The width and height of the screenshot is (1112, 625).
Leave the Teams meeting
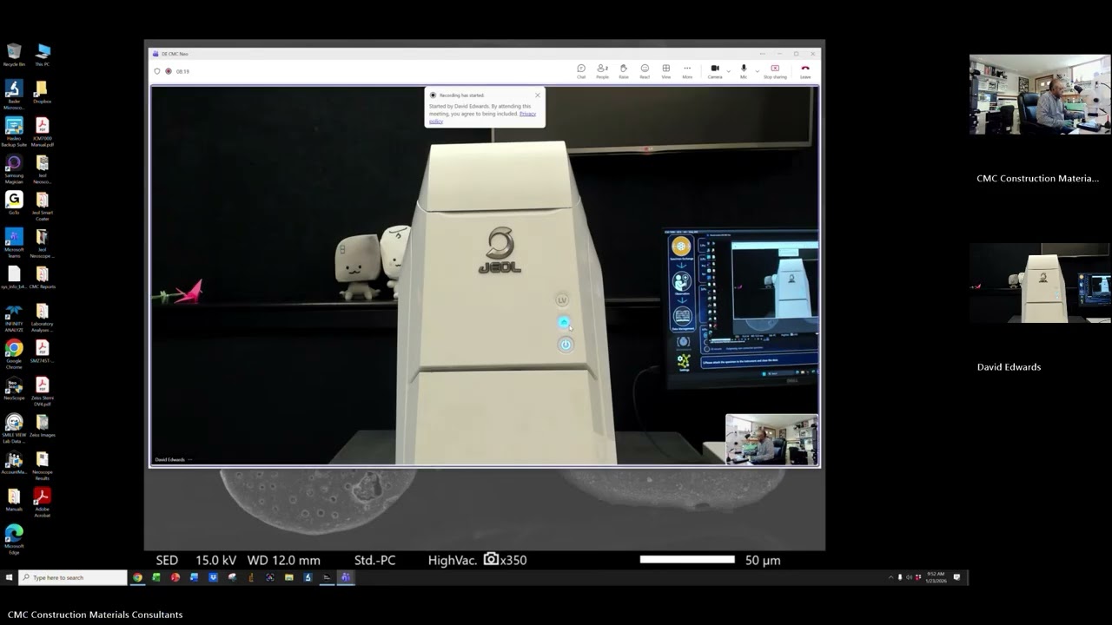[x=805, y=71]
